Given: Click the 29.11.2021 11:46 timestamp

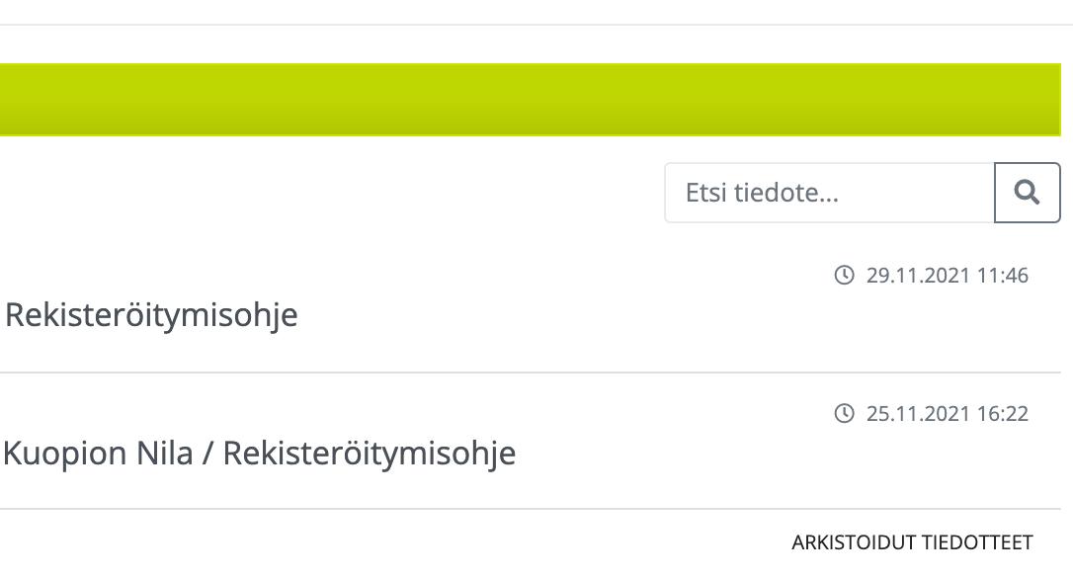Looking at the screenshot, I should tap(948, 275).
